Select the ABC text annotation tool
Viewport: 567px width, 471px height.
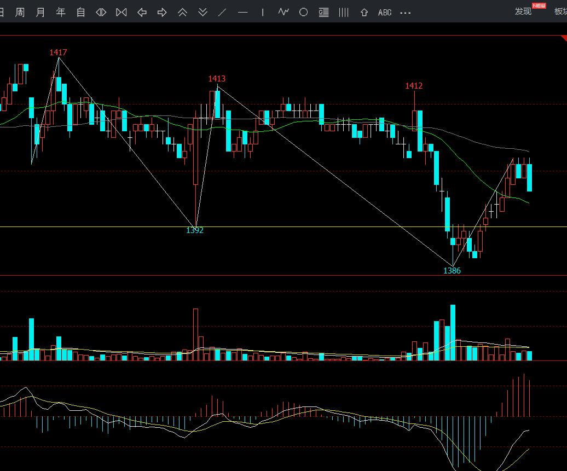coord(385,12)
